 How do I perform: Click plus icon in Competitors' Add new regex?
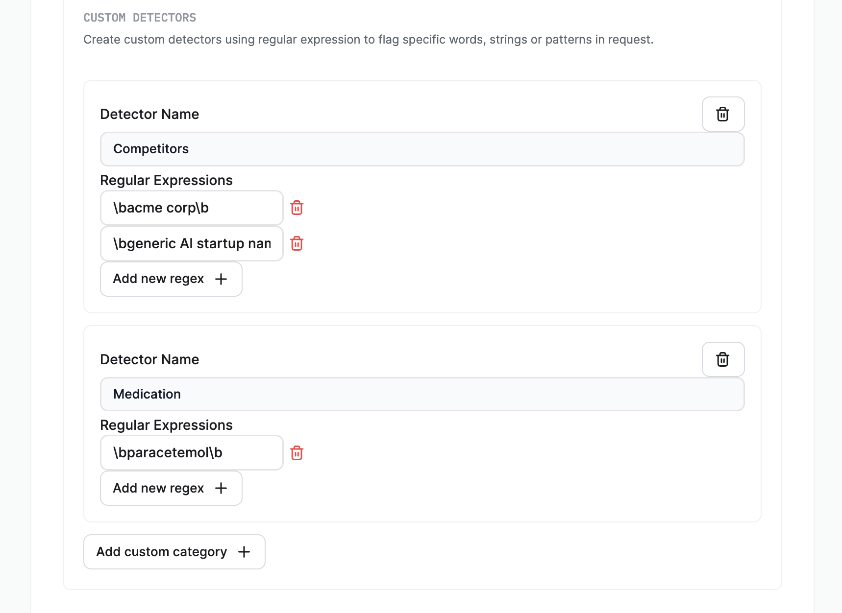[221, 279]
